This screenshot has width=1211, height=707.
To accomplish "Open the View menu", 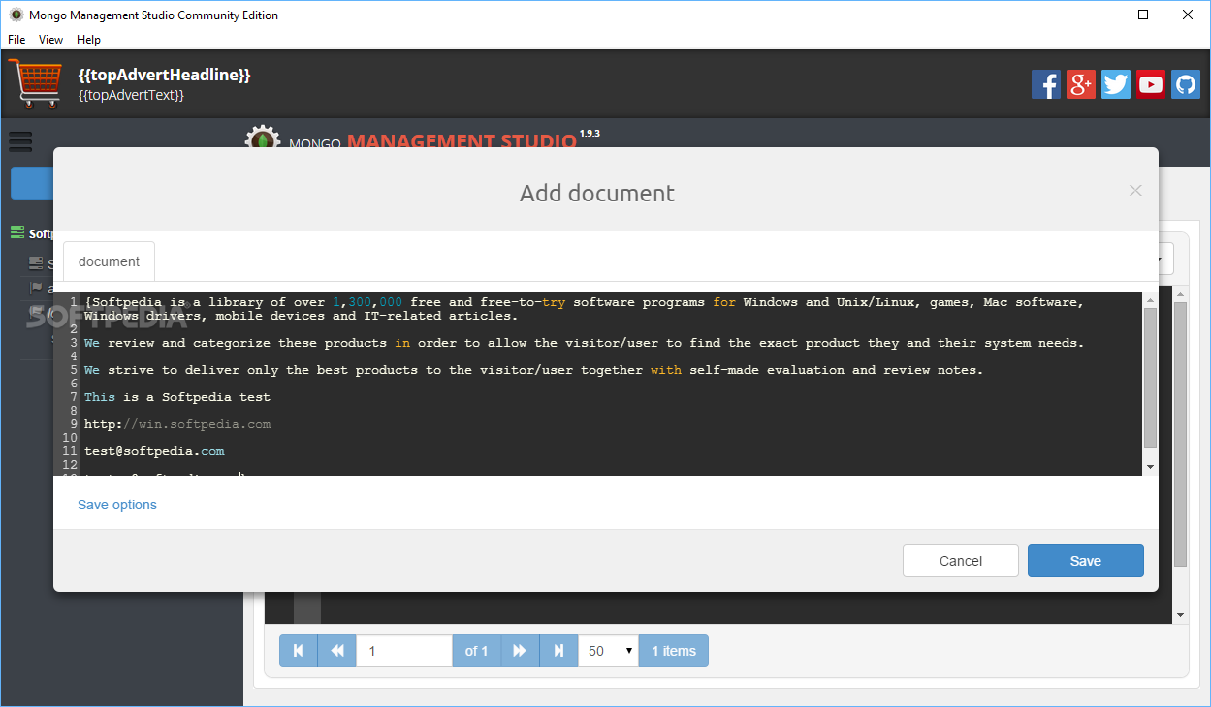I will pos(50,40).
